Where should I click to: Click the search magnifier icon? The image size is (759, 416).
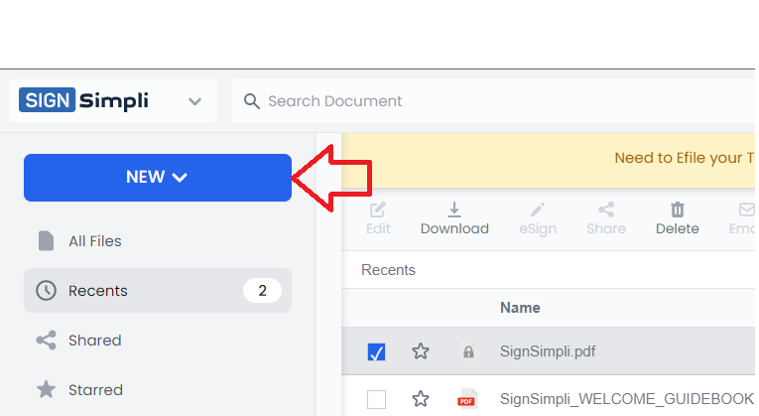tap(251, 101)
